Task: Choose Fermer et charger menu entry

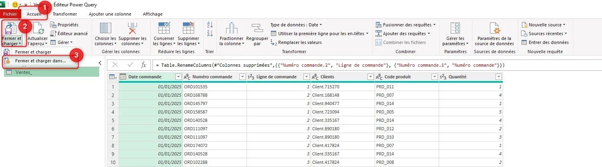Action: [x=33, y=52]
